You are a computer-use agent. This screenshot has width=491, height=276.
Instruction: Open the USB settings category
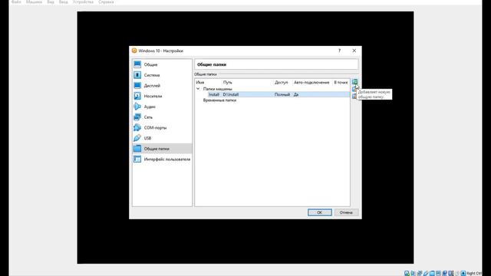pos(162,138)
